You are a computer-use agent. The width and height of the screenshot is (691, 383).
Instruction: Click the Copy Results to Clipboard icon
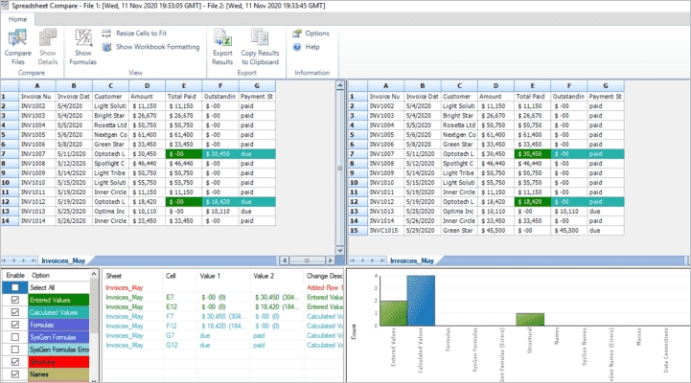coord(260,38)
